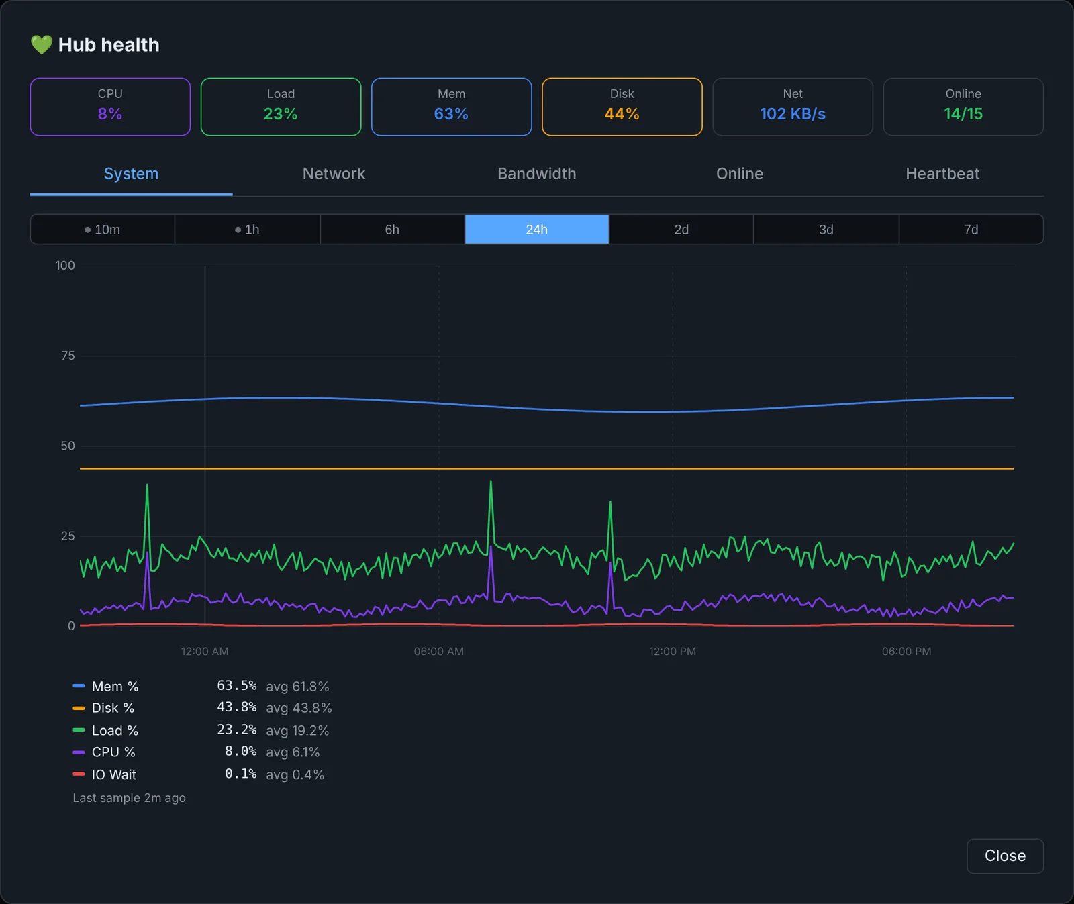Click the 12:00 PM axis label
The height and width of the screenshot is (904, 1074).
(673, 651)
